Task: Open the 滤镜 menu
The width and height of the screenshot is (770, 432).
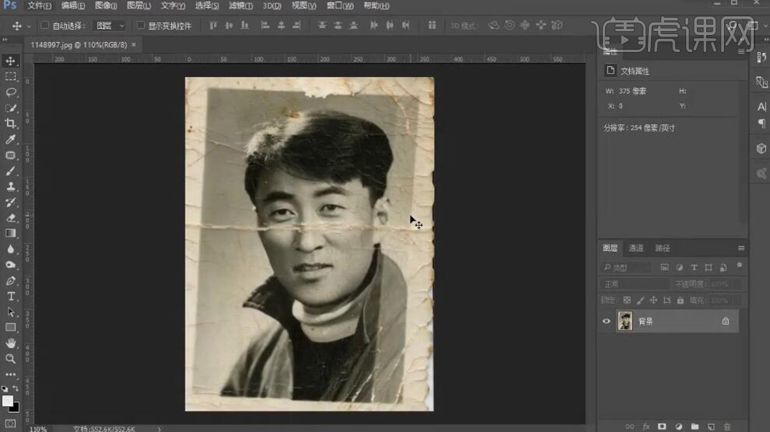Action: 240,5
